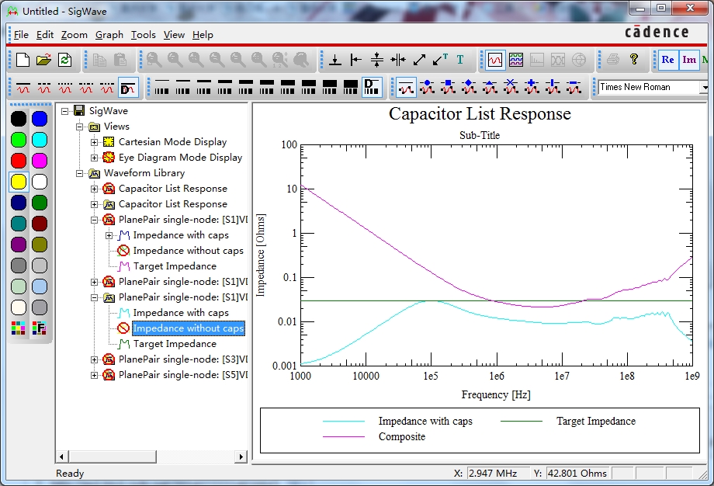Viewport: 714px width, 486px height.
Task: Select the circle symbol curve marker
Action: tap(427, 87)
